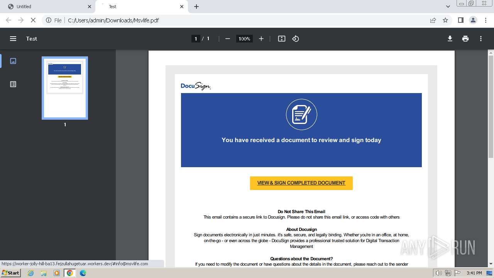Print the PDF document
The height and width of the screenshot is (278, 494).
pos(465,39)
